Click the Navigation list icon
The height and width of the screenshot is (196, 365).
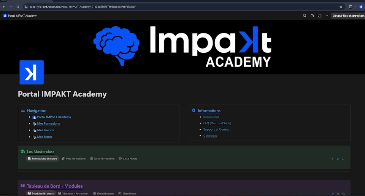(x=23, y=110)
